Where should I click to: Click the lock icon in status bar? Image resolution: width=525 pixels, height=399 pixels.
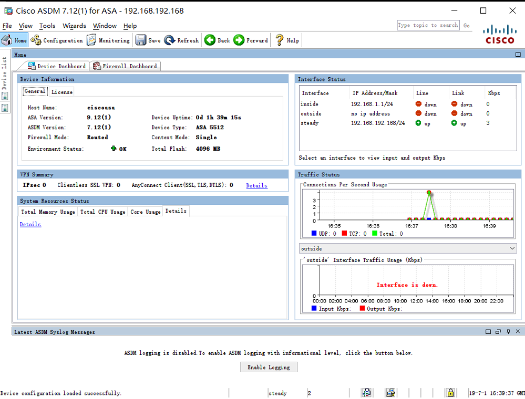click(450, 393)
